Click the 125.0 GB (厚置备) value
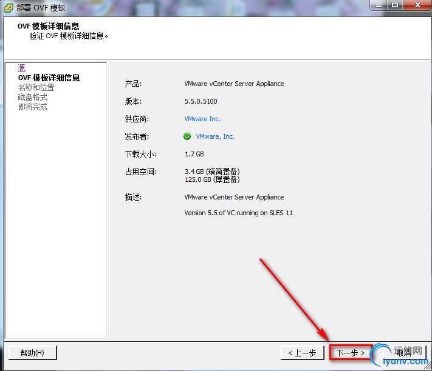This screenshot has width=432, height=371. pyautogui.click(x=212, y=179)
